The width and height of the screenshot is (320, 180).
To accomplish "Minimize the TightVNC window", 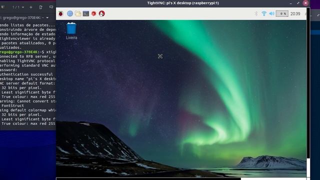I will point(290,3).
